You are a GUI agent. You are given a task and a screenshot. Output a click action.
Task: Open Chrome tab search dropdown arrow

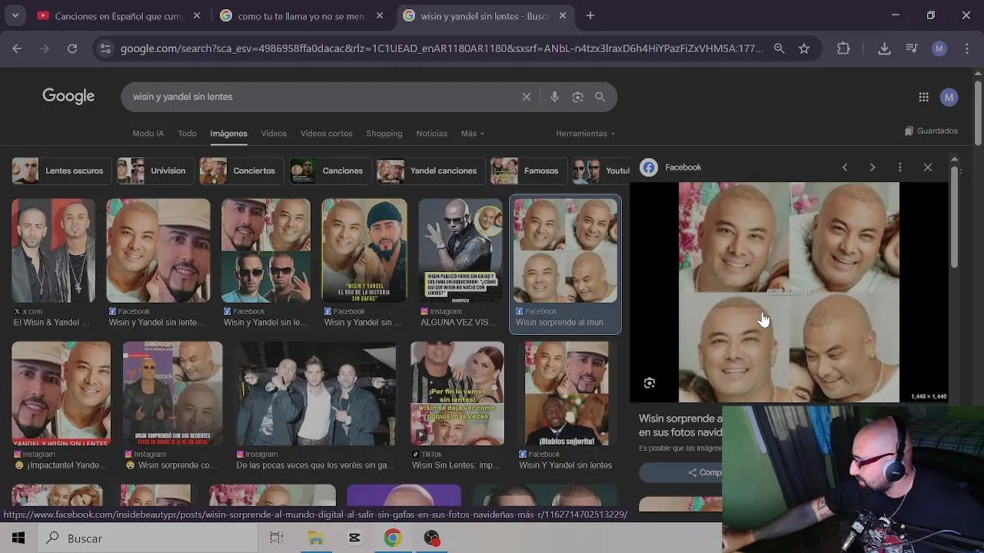[15, 15]
